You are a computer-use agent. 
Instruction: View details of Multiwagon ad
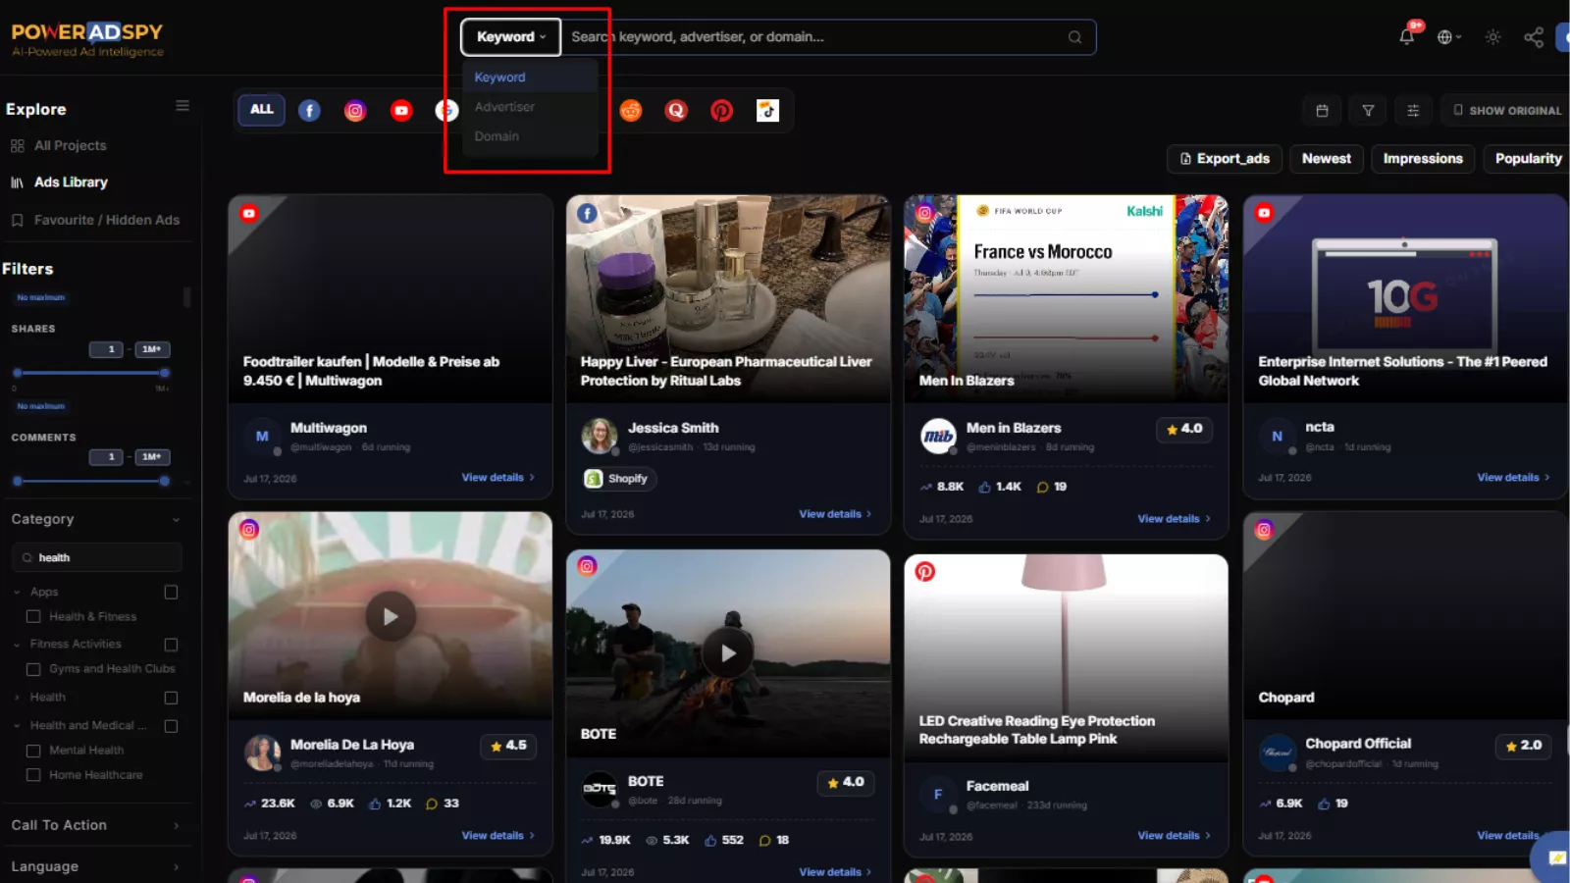(497, 478)
